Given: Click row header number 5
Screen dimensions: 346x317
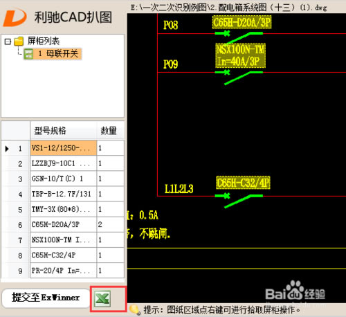Looking at the screenshot, I should click(20, 210).
